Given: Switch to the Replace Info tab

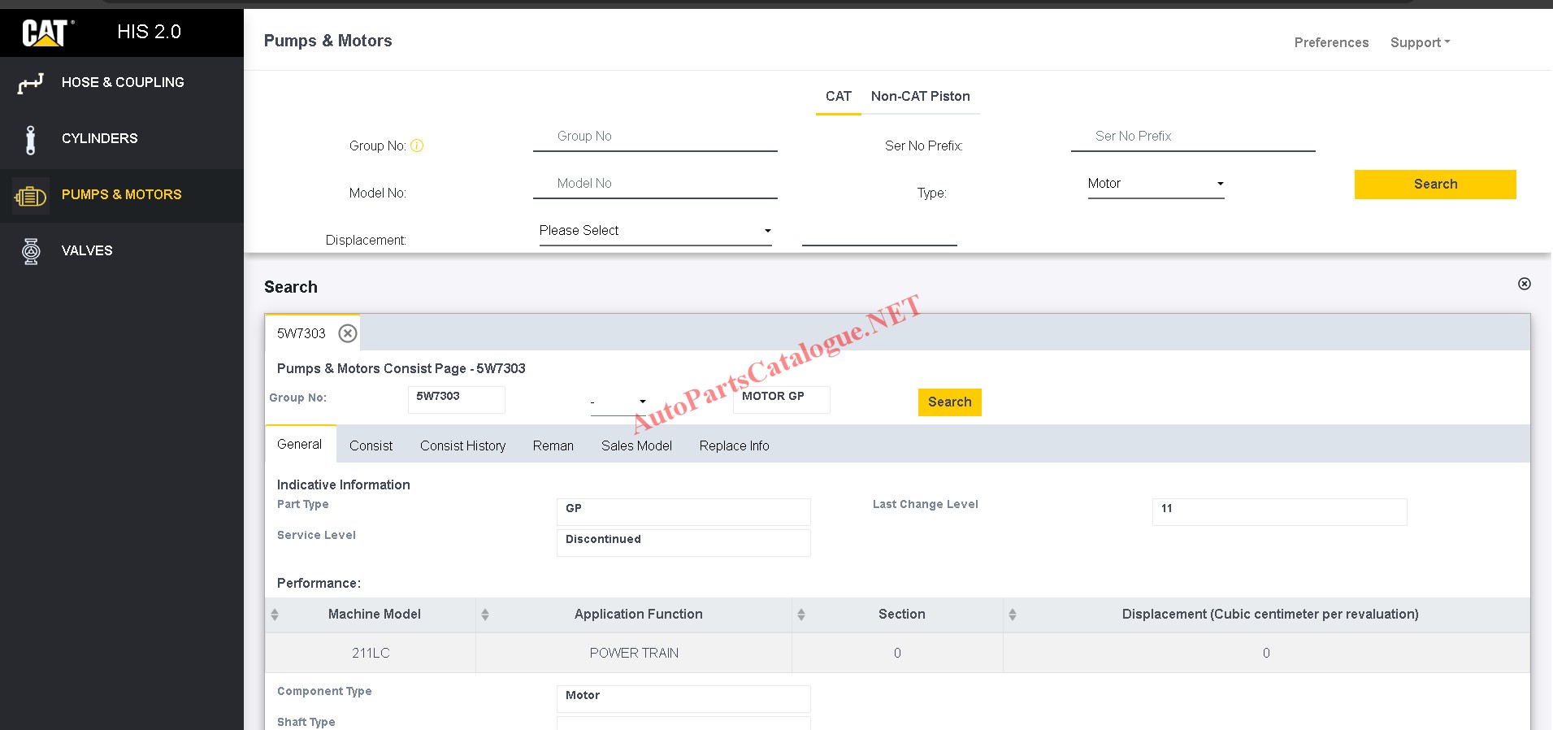Looking at the screenshot, I should click(734, 445).
